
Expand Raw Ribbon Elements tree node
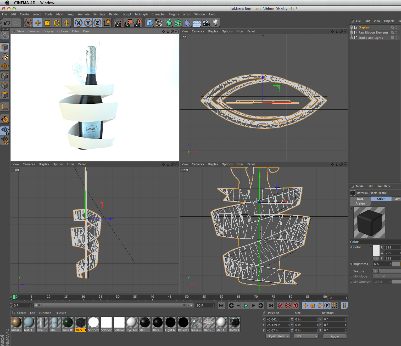351,32
